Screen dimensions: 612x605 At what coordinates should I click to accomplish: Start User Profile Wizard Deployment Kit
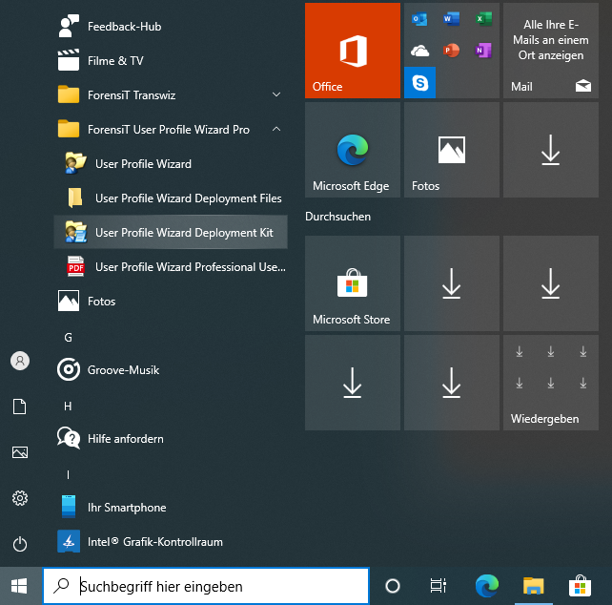coord(171,233)
